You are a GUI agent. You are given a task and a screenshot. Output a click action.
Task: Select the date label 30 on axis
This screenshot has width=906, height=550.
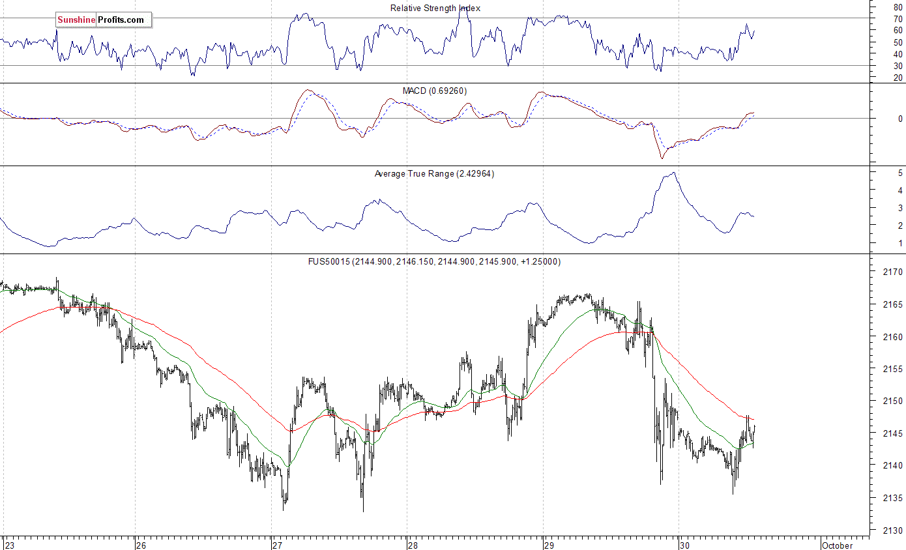coord(686,545)
